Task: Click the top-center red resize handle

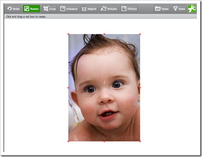Action: click(104, 34)
